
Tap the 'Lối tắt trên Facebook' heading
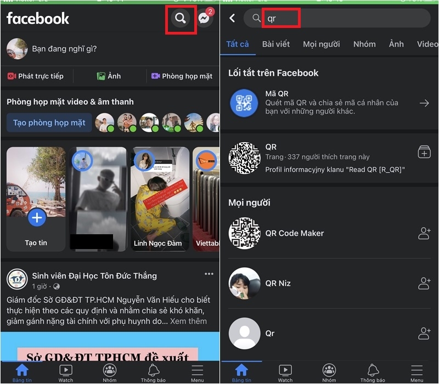(x=273, y=73)
